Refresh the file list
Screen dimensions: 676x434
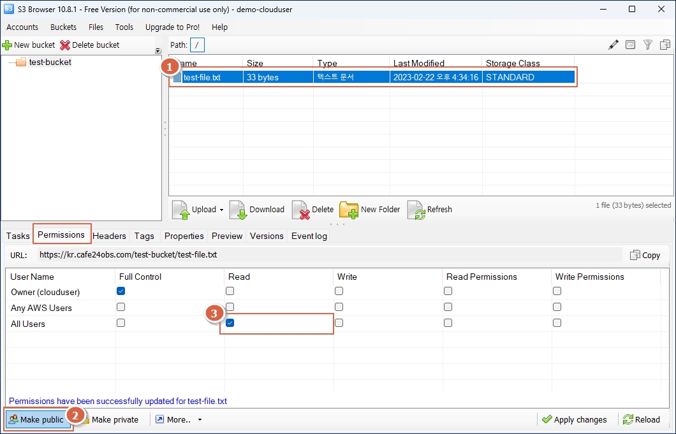pos(416,210)
